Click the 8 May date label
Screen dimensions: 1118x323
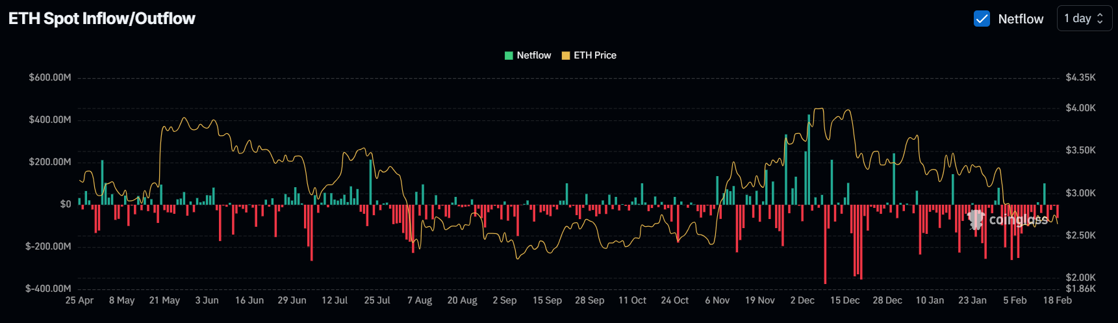122,300
